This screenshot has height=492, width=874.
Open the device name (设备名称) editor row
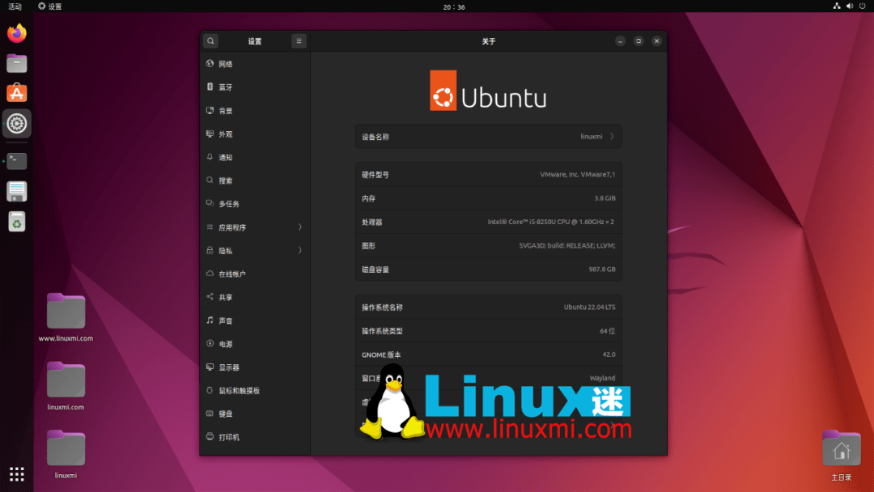click(488, 136)
